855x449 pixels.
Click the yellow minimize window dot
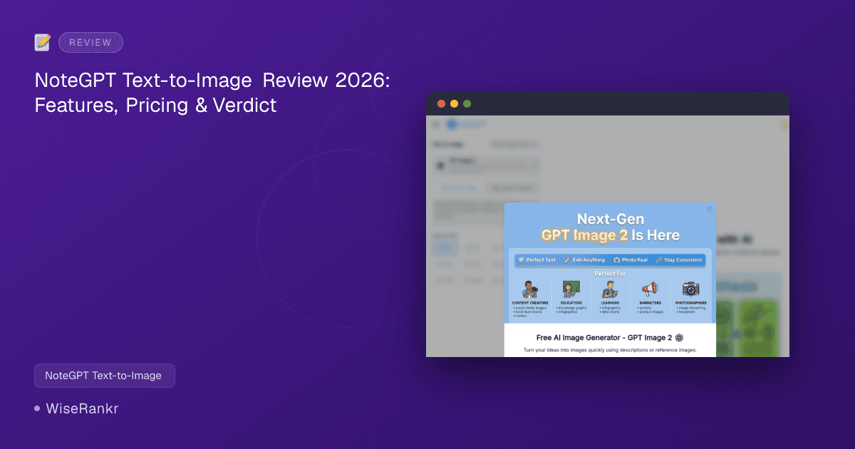click(454, 104)
